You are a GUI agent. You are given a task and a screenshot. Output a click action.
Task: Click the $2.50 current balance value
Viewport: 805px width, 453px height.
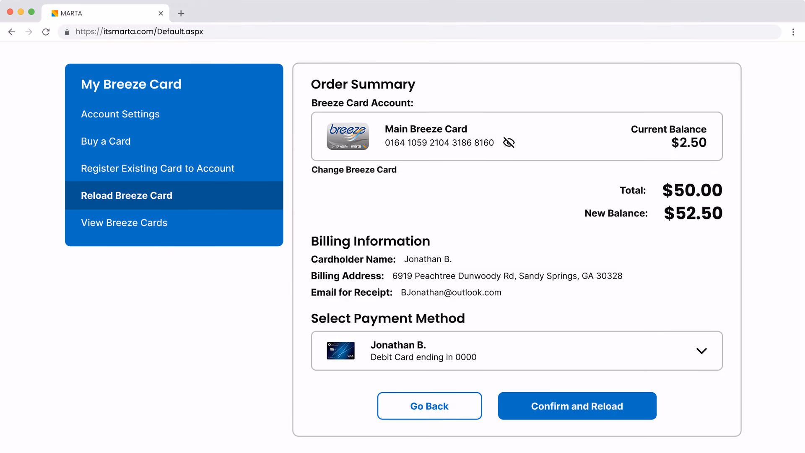coord(689,143)
